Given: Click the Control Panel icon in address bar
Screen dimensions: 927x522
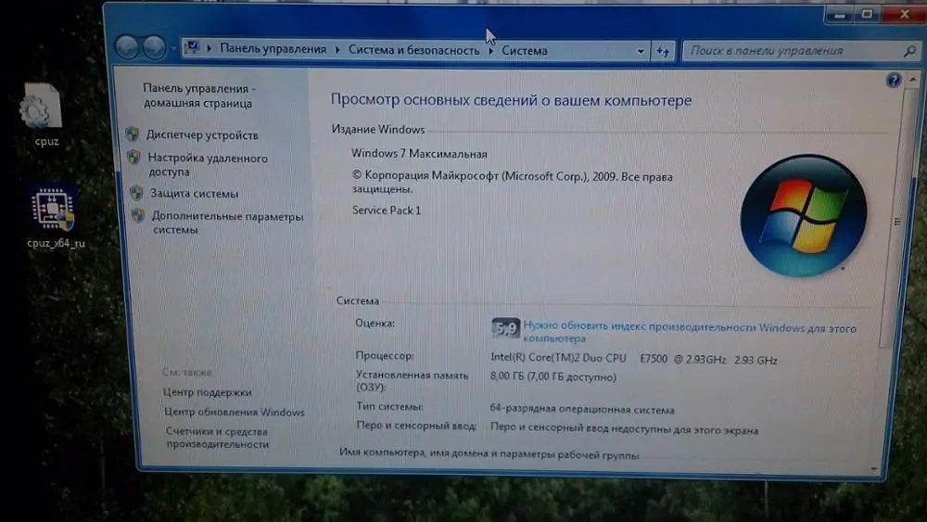Looking at the screenshot, I should pos(192,47).
